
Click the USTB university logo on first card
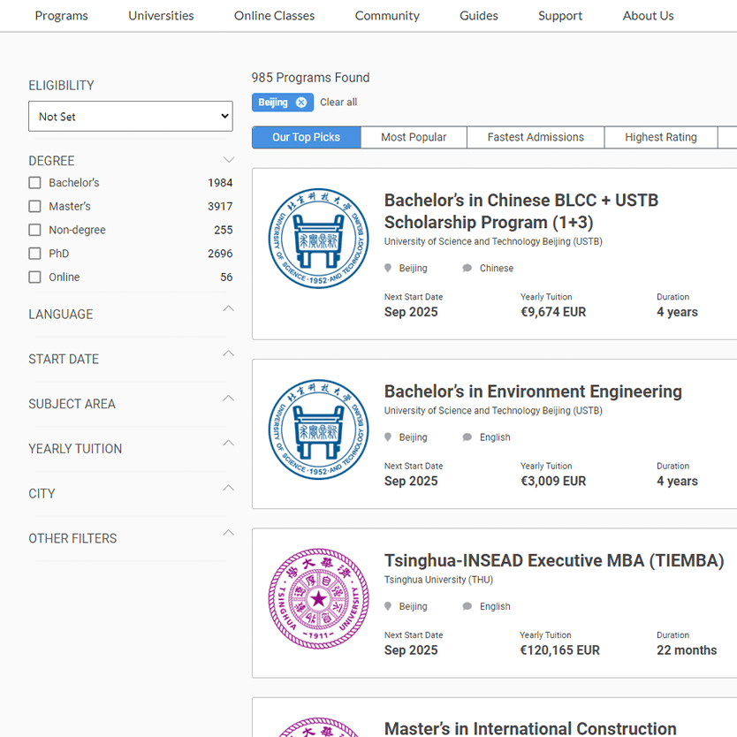[318, 239]
